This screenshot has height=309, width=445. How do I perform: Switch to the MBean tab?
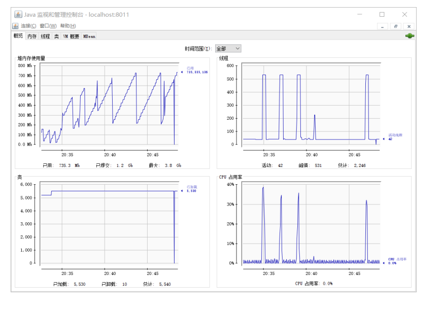89,37
